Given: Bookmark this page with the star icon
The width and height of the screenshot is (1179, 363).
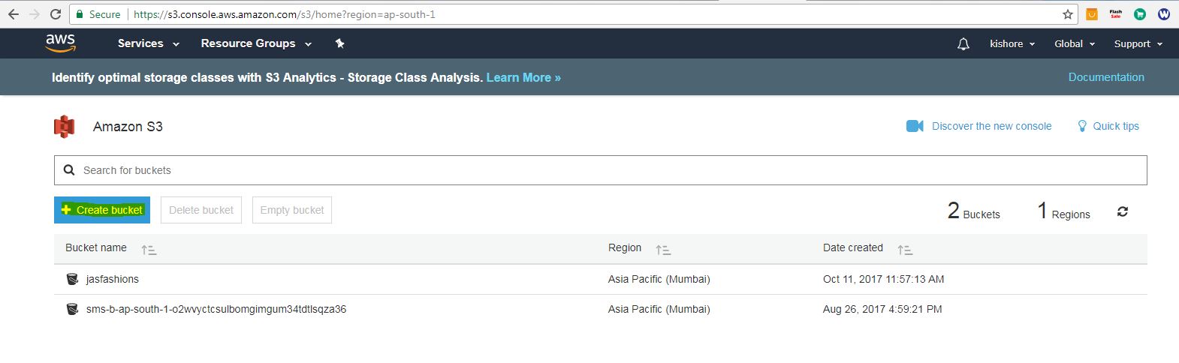Looking at the screenshot, I should (x=1067, y=14).
